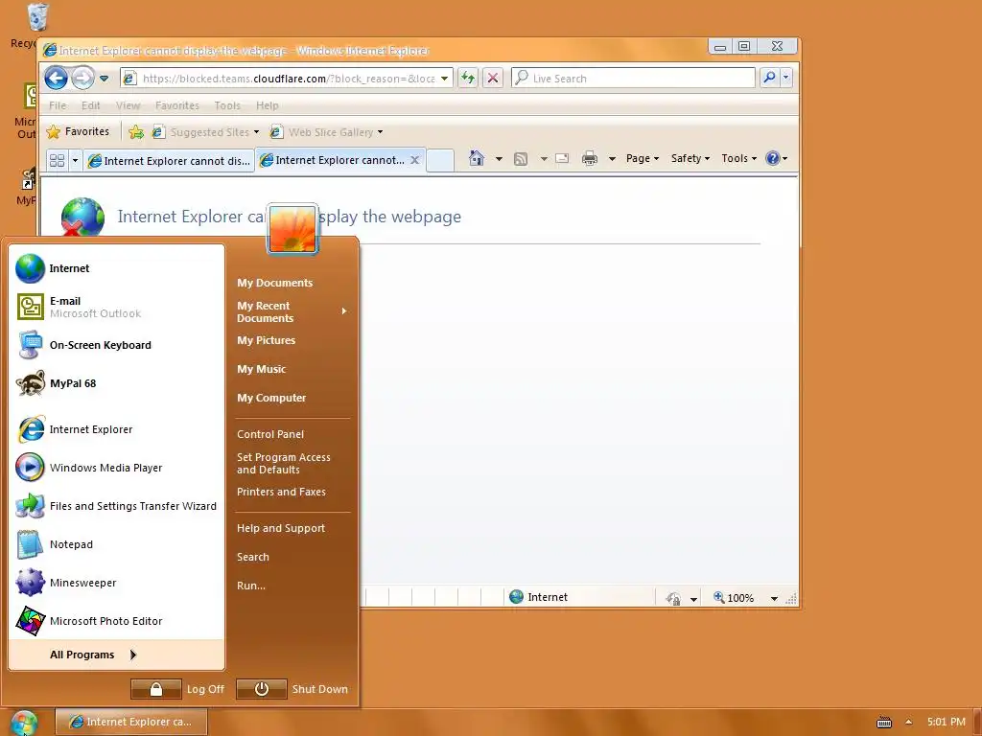Launch On-Screen Keyboard from Start menu

[x=117, y=345]
